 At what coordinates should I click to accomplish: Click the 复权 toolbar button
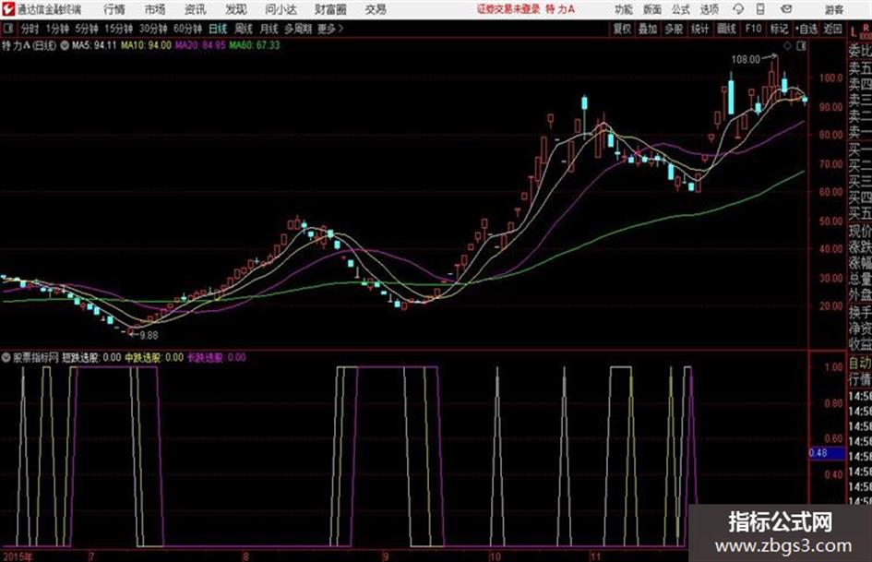(622, 29)
